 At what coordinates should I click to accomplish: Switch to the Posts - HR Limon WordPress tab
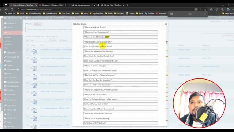[23, 5]
